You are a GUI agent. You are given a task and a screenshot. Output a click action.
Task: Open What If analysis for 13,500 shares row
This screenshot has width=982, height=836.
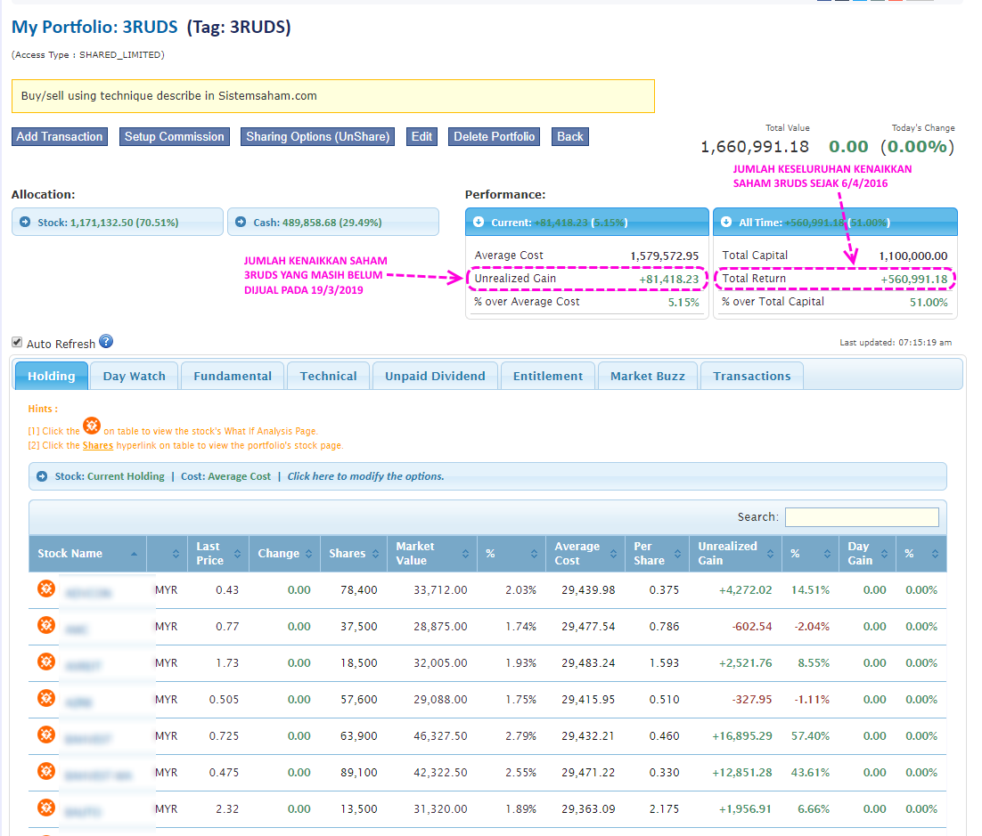pos(46,808)
